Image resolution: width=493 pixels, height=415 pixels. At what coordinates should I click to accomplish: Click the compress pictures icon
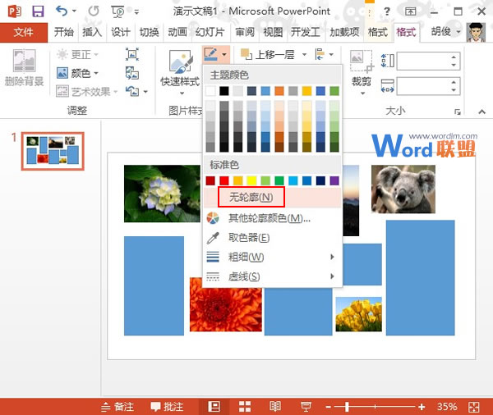point(132,54)
